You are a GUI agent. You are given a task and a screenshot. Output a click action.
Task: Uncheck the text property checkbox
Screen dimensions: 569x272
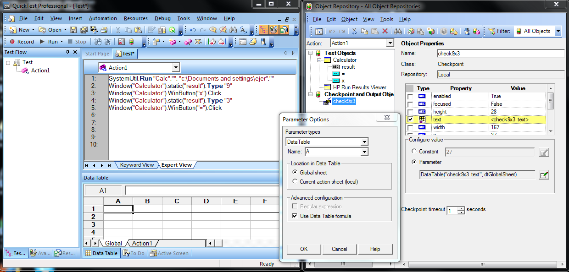[x=410, y=120]
